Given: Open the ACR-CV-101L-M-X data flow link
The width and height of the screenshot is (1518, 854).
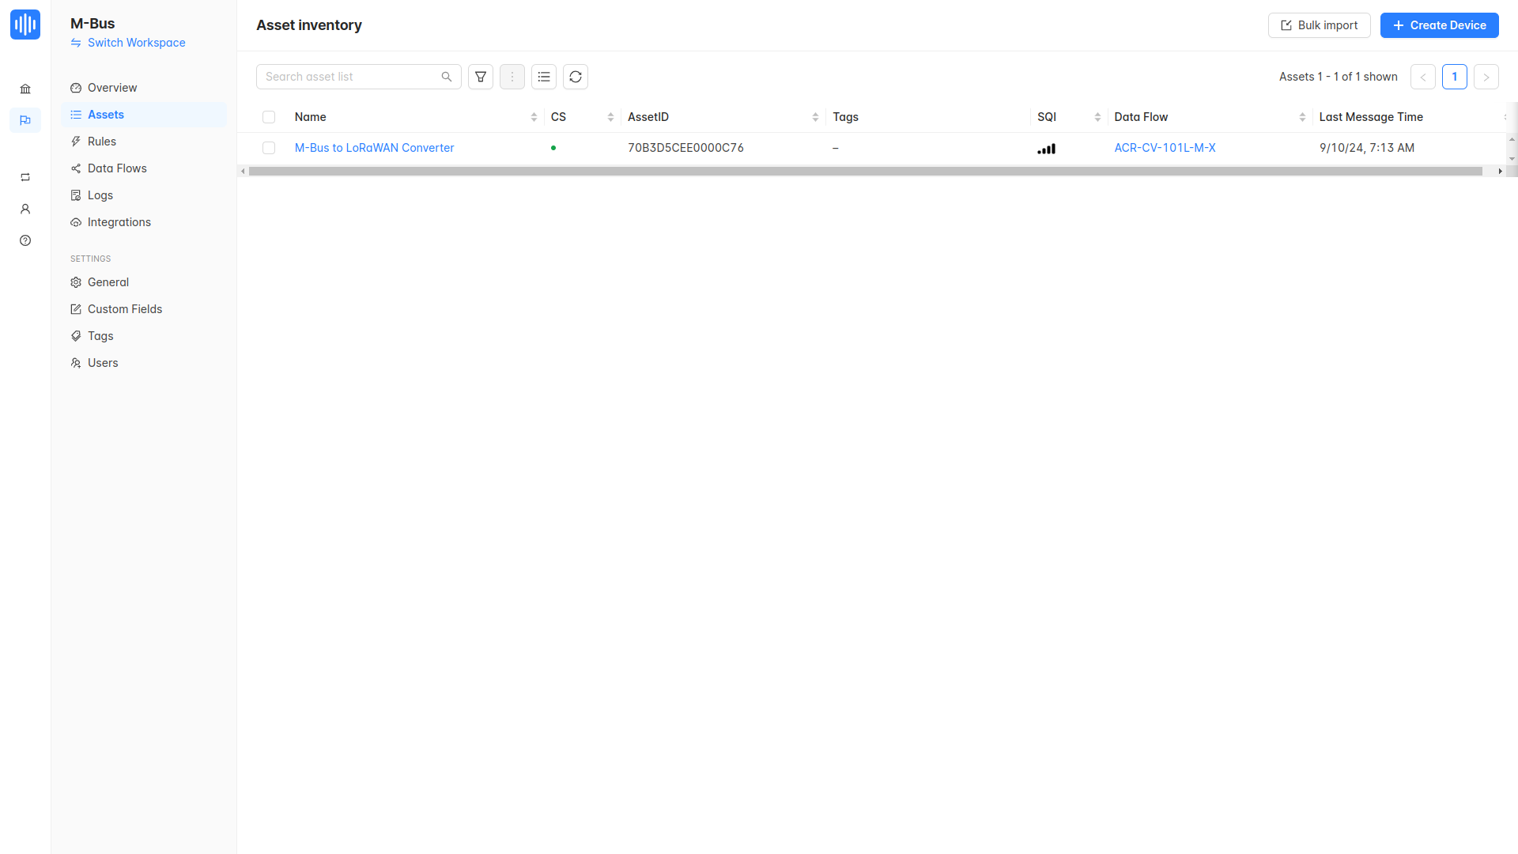Looking at the screenshot, I should pyautogui.click(x=1165, y=148).
